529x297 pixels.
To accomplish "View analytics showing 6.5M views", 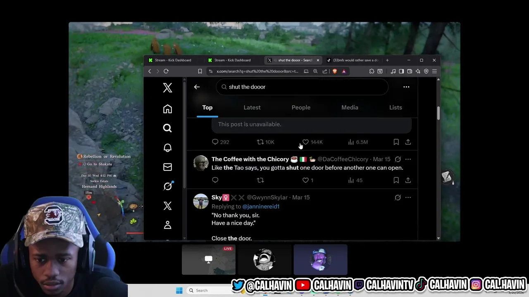I will [357, 142].
